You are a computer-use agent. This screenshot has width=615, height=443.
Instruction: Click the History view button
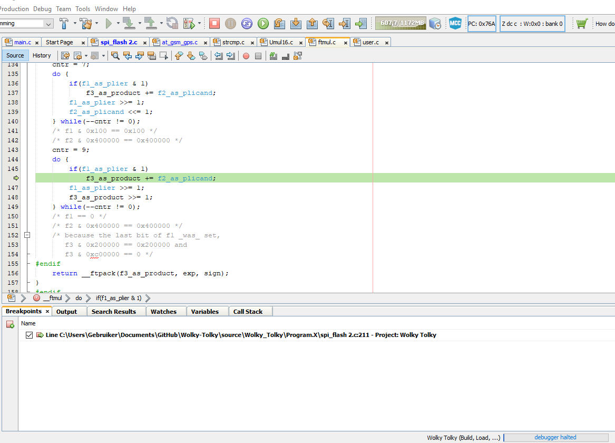coord(42,56)
